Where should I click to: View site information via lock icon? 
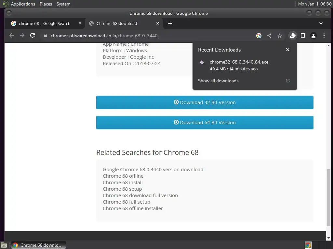(45, 36)
